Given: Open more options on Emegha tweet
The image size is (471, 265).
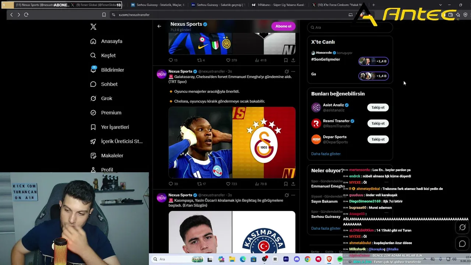Looking at the screenshot, I should point(293,71).
